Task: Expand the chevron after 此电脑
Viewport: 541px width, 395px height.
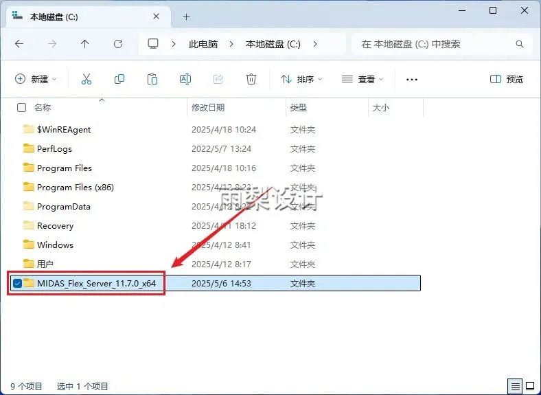Action: click(x=231, y=44)
